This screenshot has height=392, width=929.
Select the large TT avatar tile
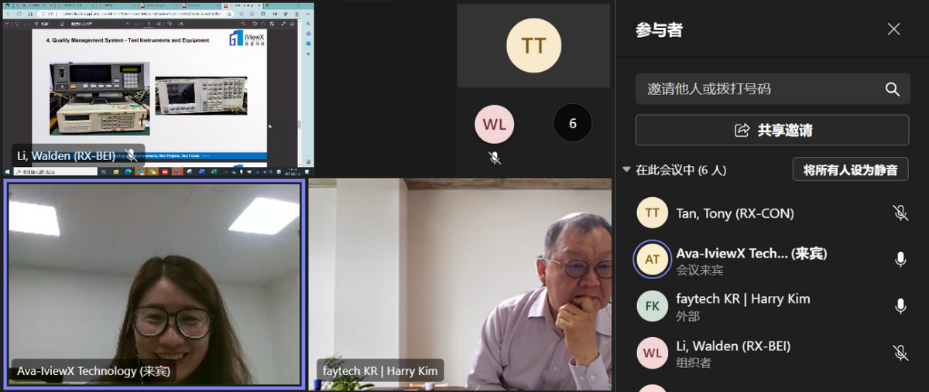pyautogui.click(x=533, y=46)
